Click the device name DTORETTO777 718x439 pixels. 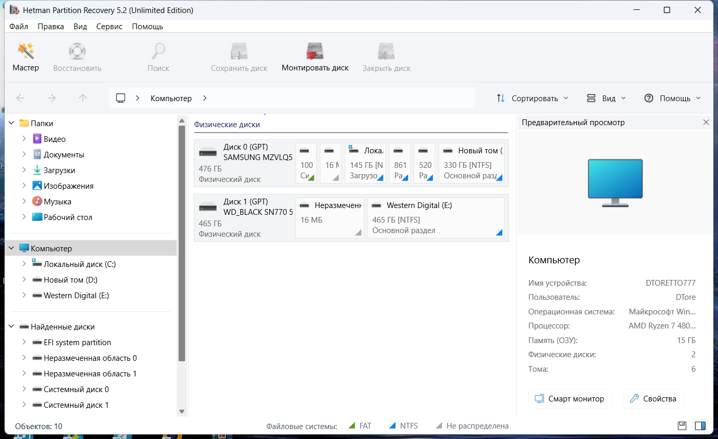671,283
